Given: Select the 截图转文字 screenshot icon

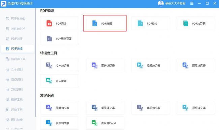Looking at the screenshot, I should (95, 108).
